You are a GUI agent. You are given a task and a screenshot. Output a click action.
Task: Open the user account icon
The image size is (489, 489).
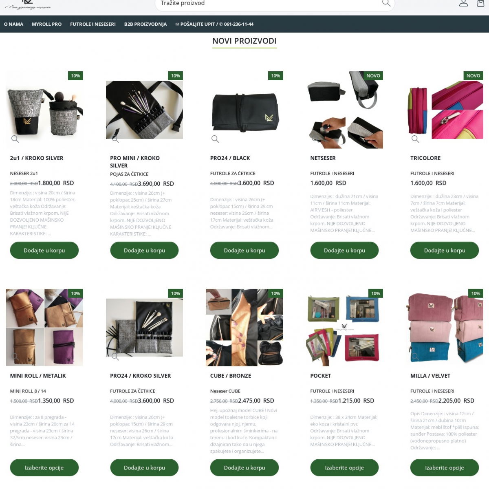click(463, 3)
